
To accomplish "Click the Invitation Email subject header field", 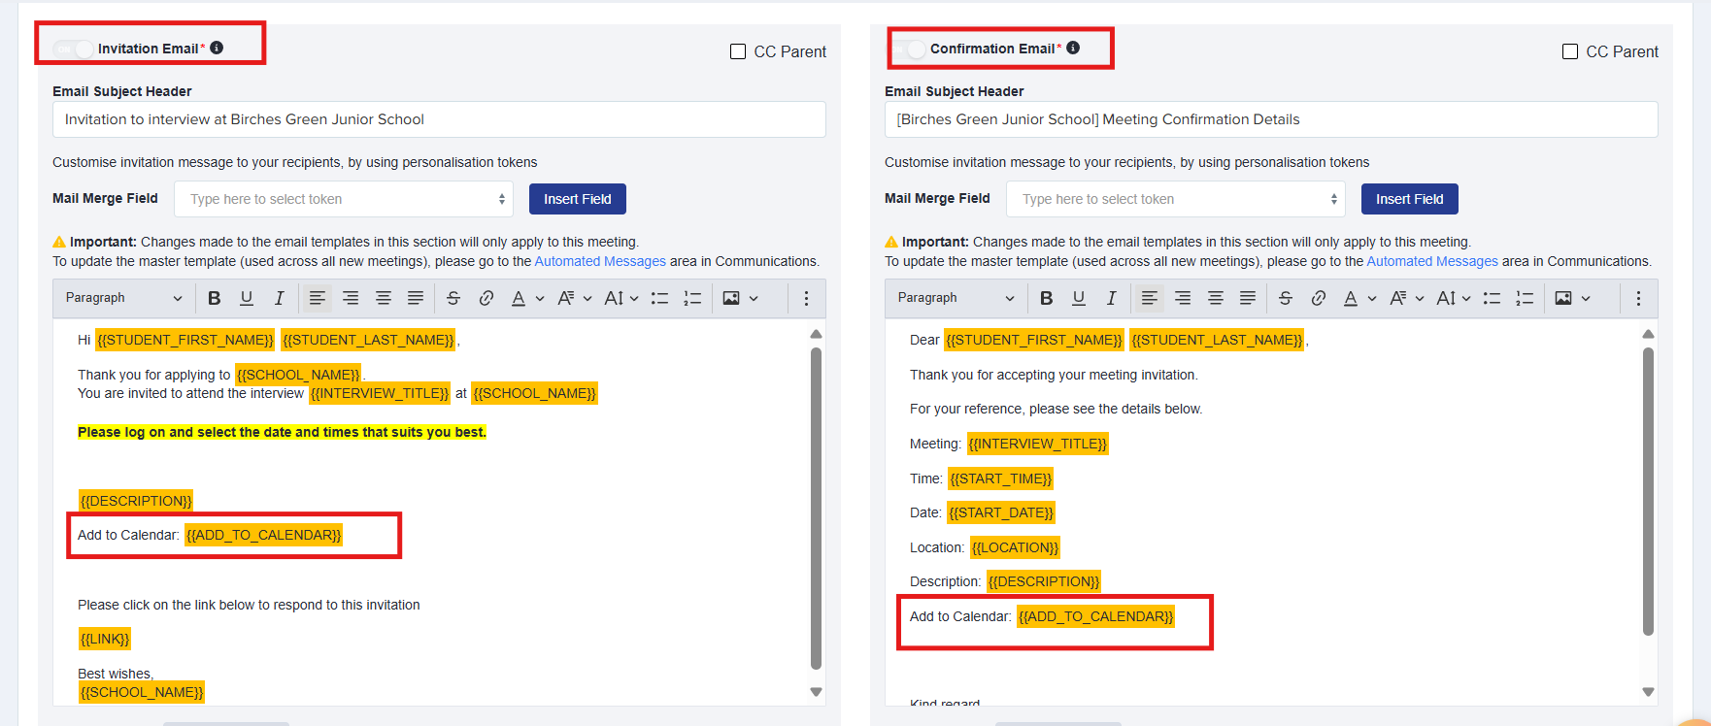I will point(439,119).
